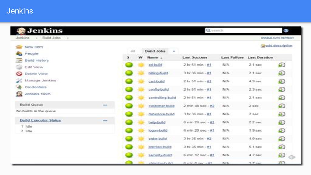The width and height of the screenshot is (311, 175).
Task: Click the Enable Auto Refresh link
Action: coord(278,38)
